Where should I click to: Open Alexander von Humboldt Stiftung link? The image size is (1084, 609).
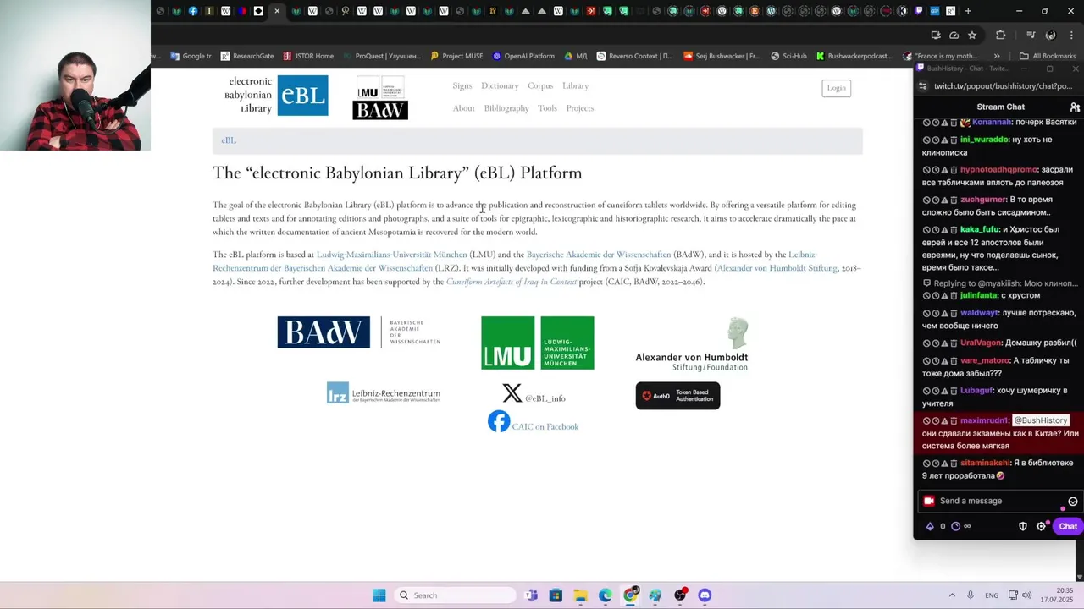(777, 268)
